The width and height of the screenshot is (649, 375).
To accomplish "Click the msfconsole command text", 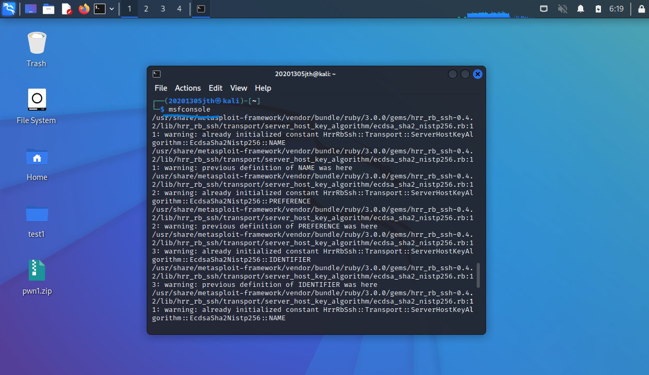I will coord(190,110).
